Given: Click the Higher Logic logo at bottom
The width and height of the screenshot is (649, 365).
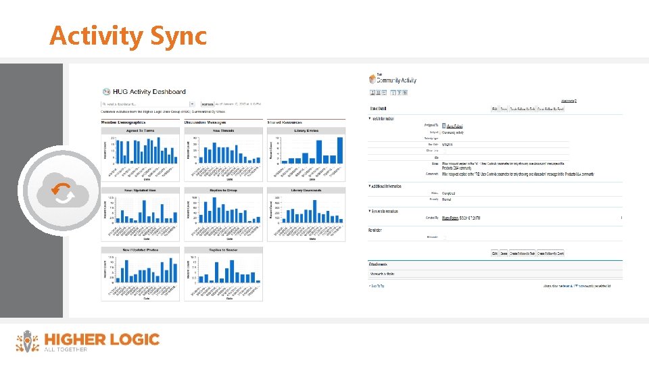Looking at the screenshot, I should tap(88, 341).
